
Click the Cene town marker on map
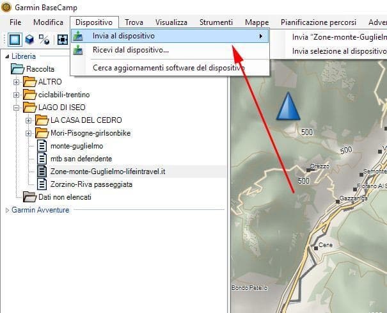316,248
